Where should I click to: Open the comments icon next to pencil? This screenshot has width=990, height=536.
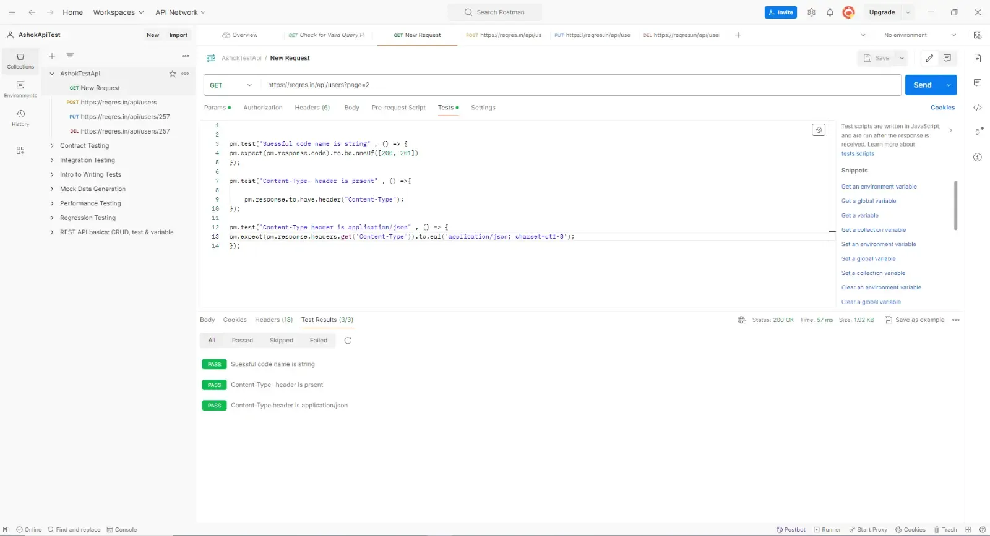tap(947, 58)
